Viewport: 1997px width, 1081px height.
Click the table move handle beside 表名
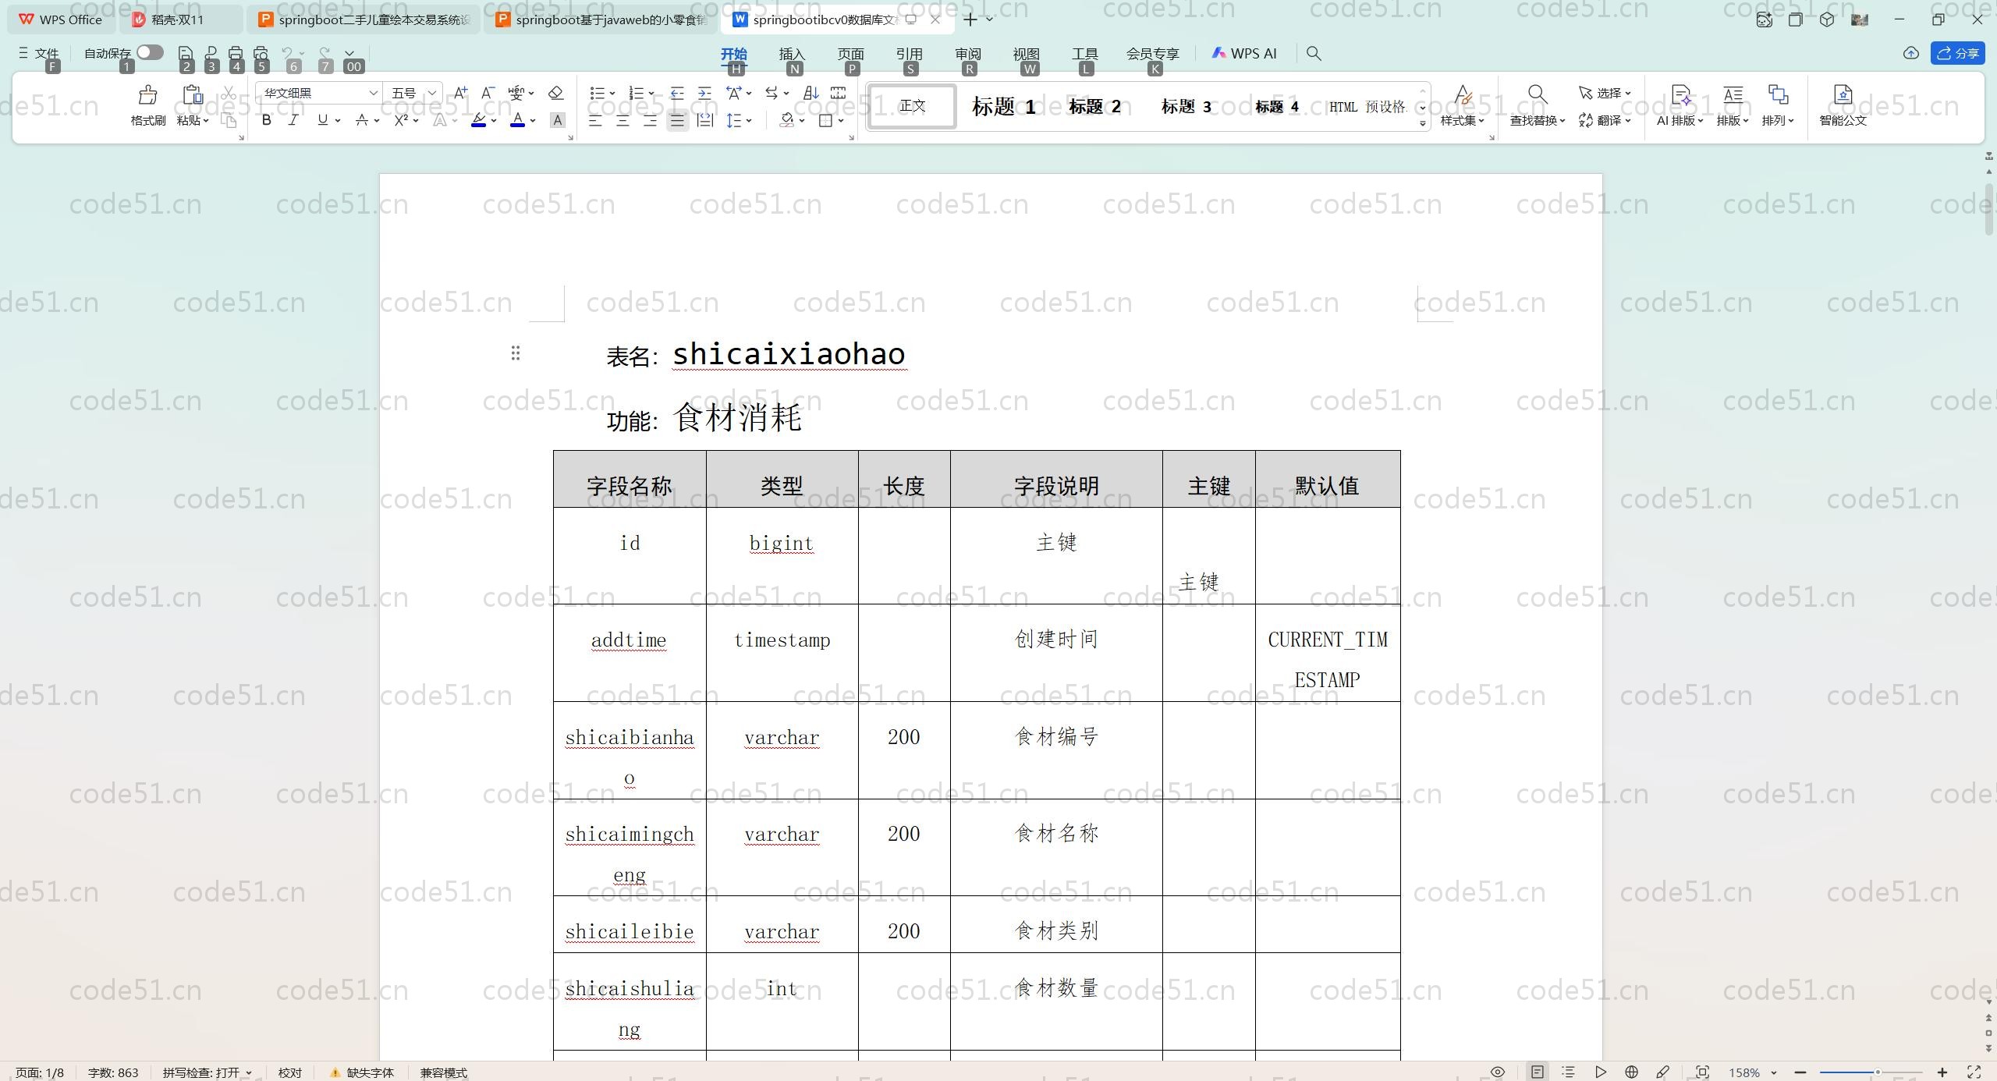(516, 353)
